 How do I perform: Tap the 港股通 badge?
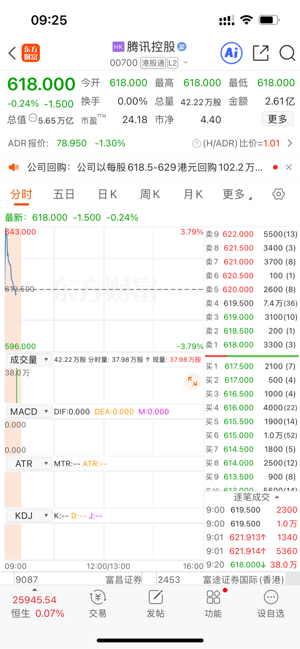pos(154,63)
